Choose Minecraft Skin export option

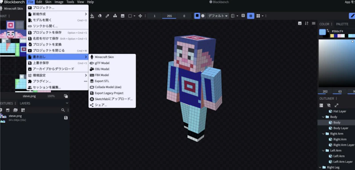tap(112, 57)
